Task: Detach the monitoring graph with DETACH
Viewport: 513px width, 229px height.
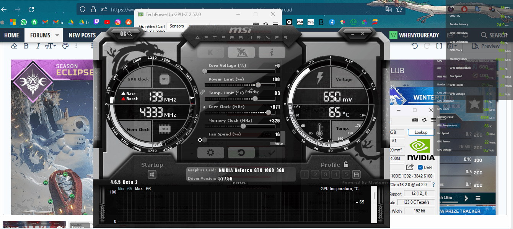Action: 239,183
